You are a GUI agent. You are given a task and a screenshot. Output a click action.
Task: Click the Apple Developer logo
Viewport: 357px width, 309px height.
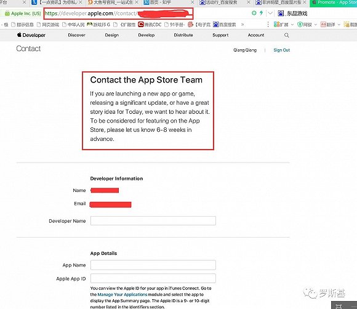coord(31,35)
